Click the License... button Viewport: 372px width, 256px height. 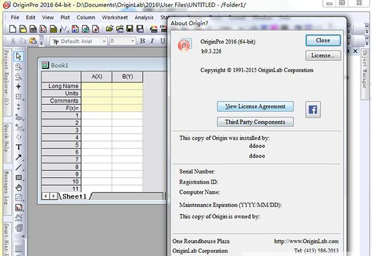click(323, 55)
